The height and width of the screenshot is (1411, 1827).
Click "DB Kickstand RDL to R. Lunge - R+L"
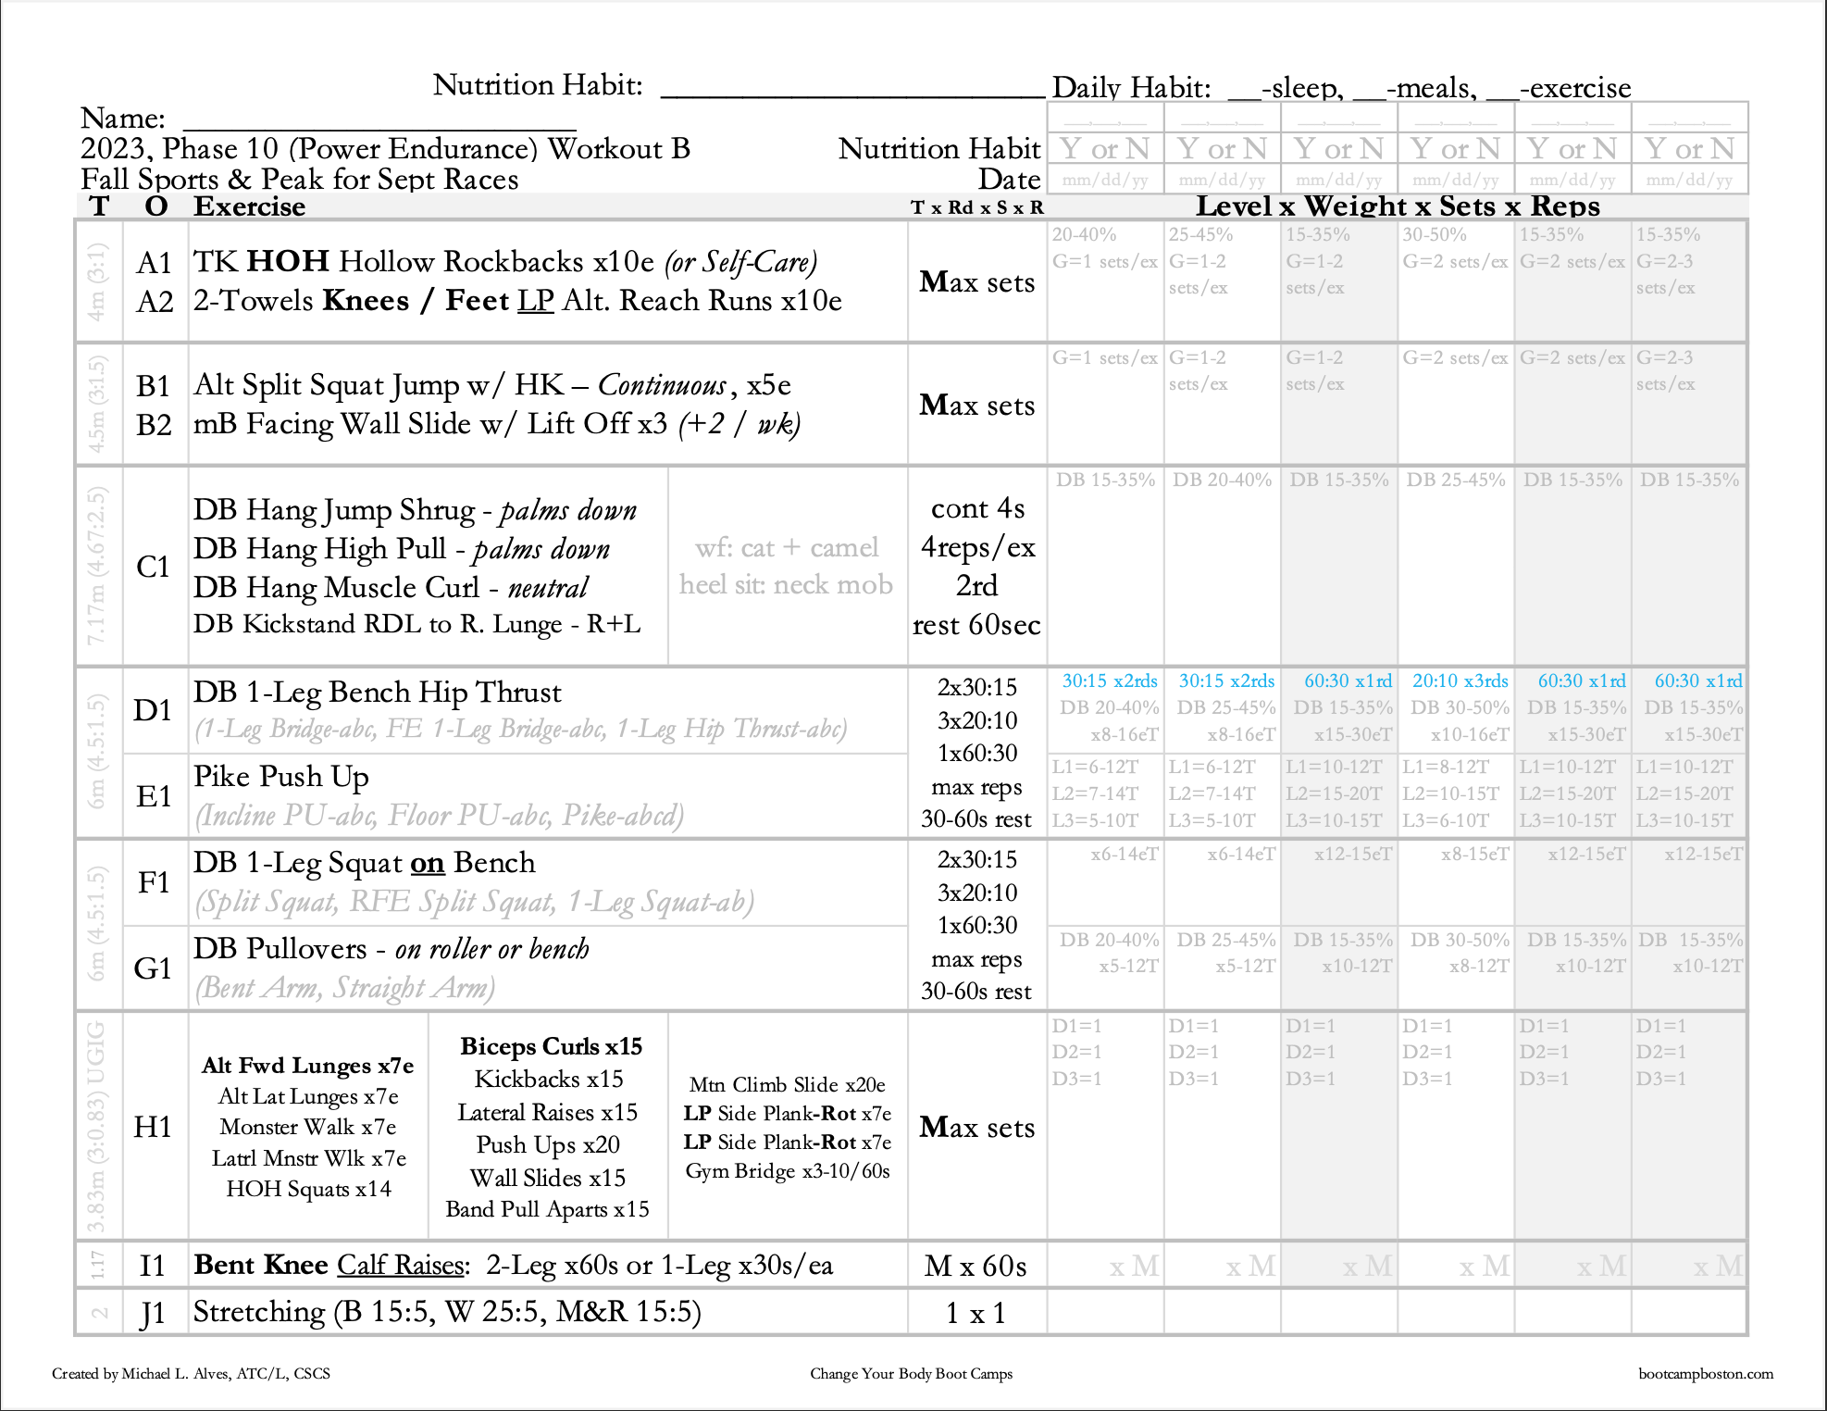click(416, 624)
